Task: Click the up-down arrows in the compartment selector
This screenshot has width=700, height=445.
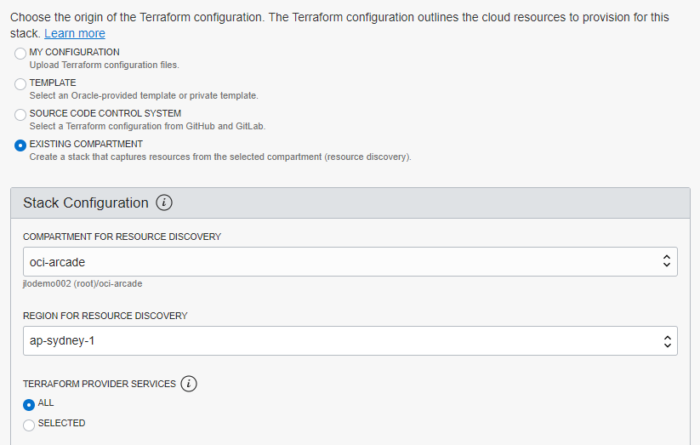Action: [x=667, y=262]
